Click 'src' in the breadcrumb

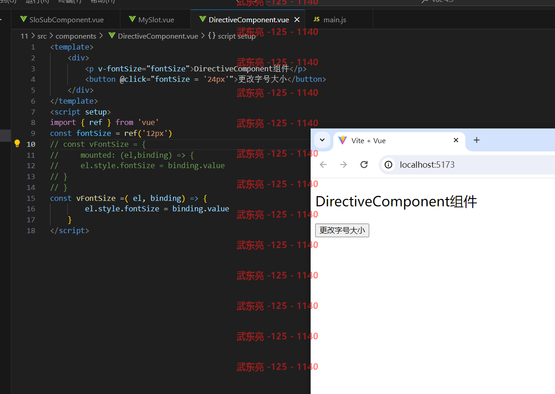click(x=42, y=36)
